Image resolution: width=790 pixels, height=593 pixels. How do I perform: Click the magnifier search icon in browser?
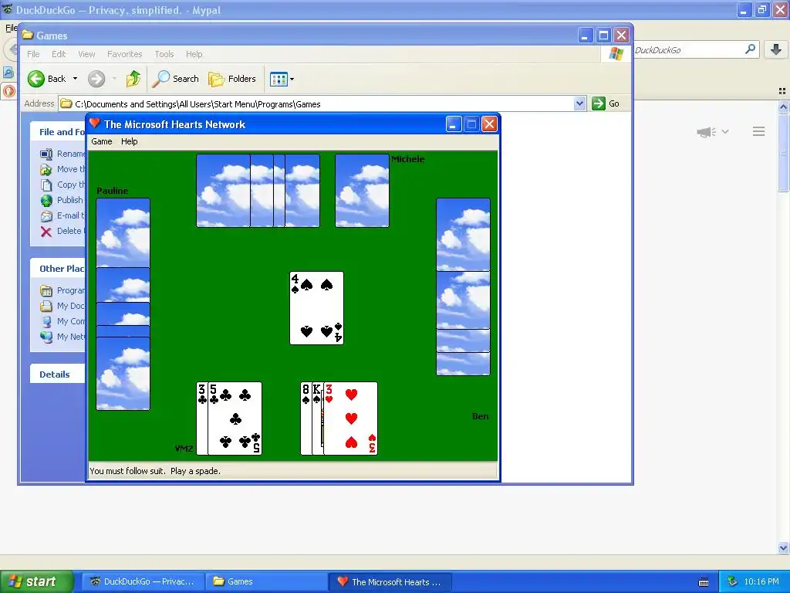(750, 49)
